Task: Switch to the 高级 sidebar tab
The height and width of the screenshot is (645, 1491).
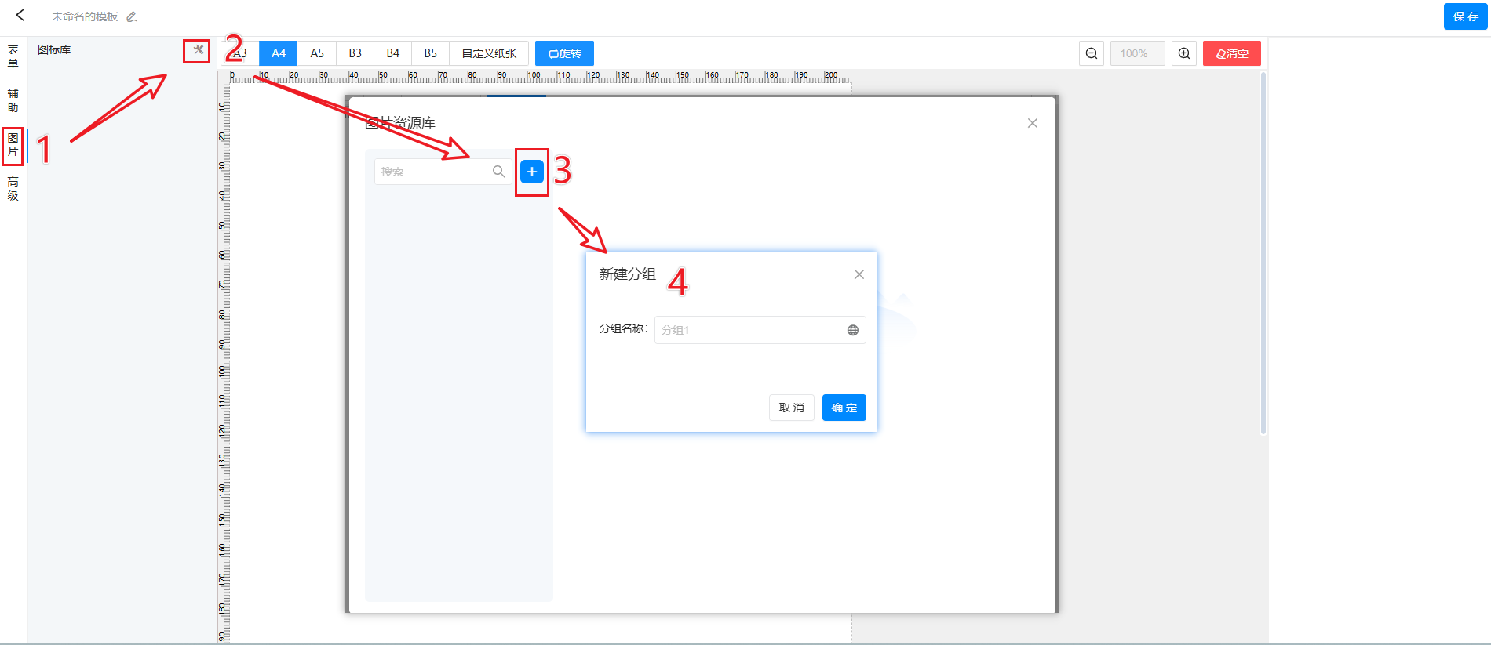Action: point(13,189)
